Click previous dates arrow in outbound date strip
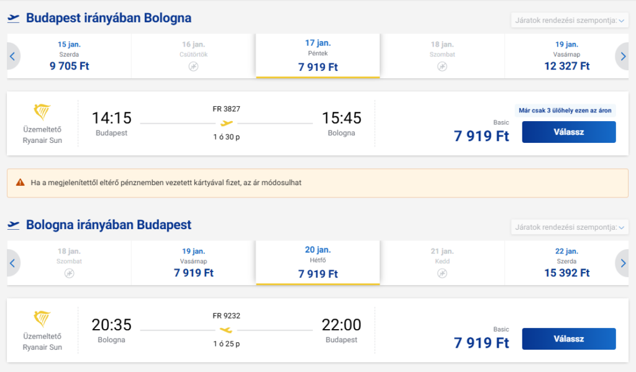 coord(13,56)
